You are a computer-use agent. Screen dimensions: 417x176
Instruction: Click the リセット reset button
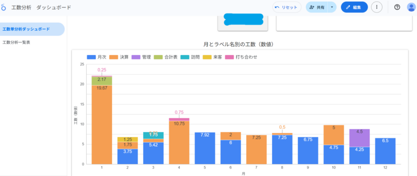(287, 7)
